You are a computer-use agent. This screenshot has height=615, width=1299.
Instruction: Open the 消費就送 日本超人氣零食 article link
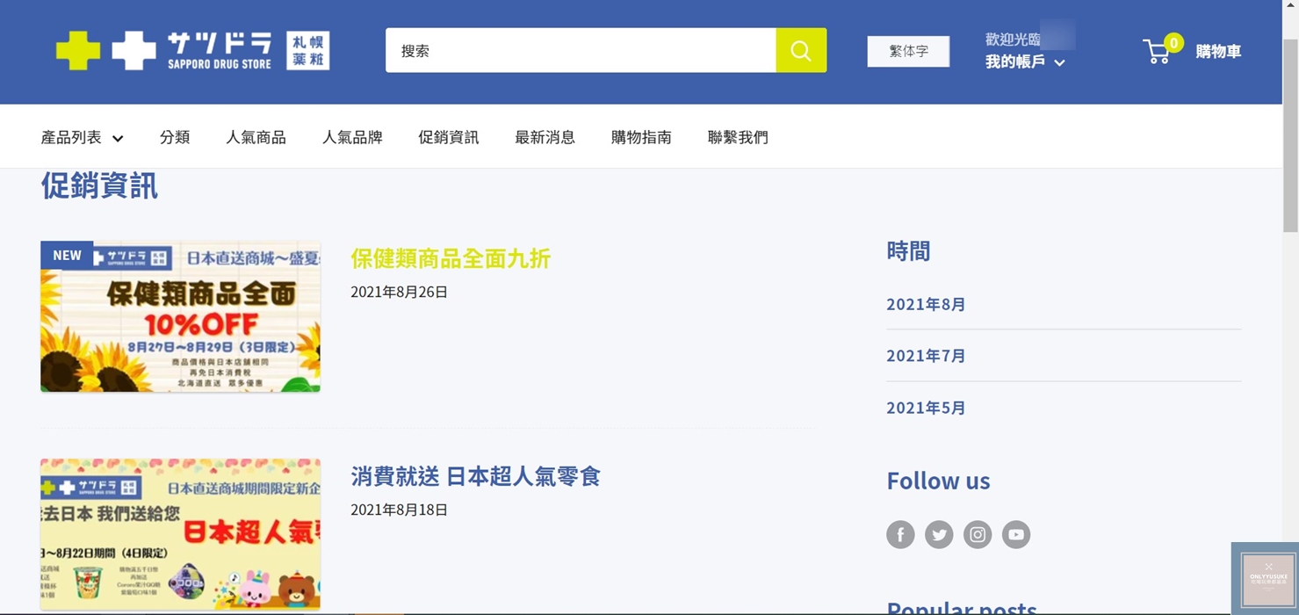click(475, 476)
